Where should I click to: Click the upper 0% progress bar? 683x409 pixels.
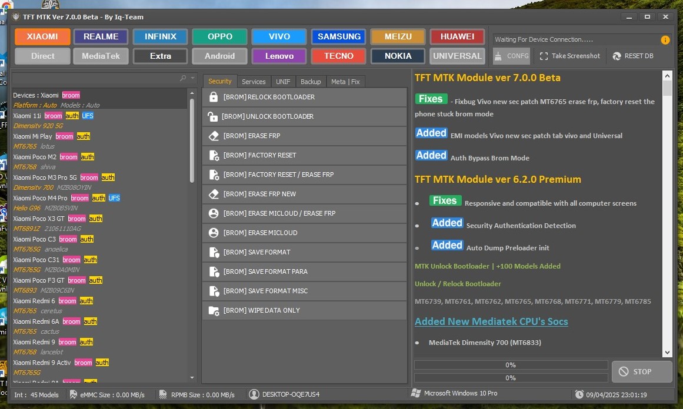coord(511,365)
